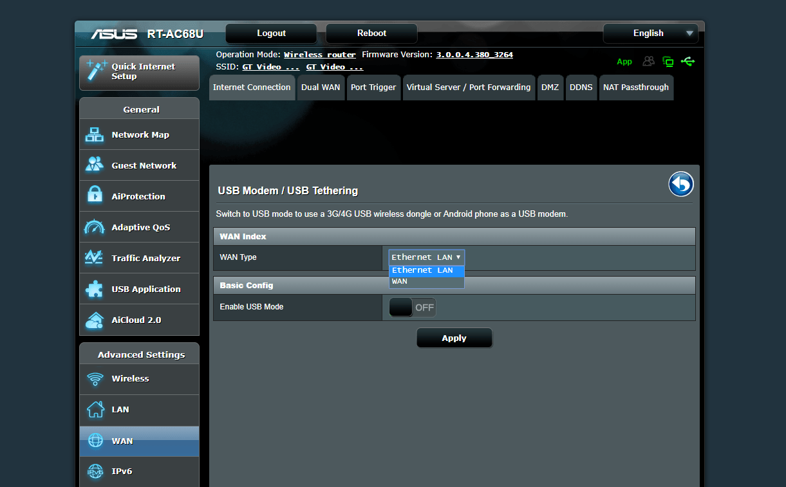Open the AiCloud 2.0 icon
This screenshot has height=487, width=786.
point(95,320)
